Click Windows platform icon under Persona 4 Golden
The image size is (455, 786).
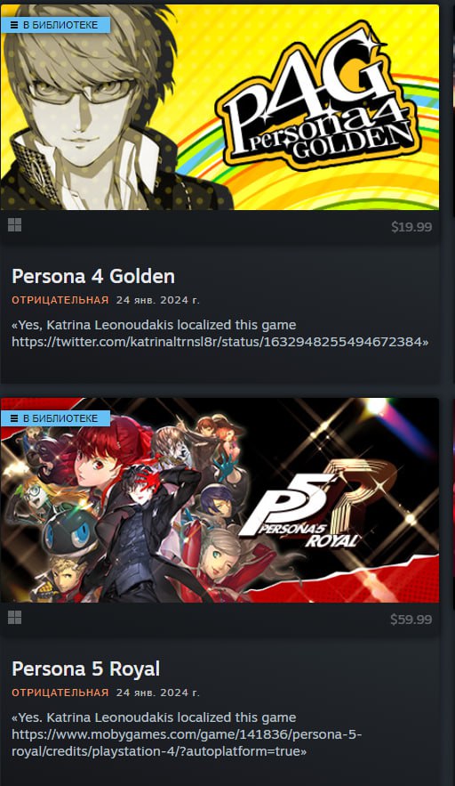[14, 225]
